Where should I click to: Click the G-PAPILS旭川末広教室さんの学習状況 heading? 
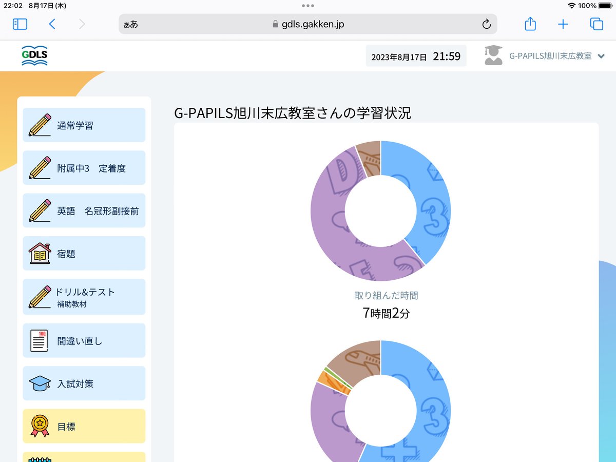point(293,113)
